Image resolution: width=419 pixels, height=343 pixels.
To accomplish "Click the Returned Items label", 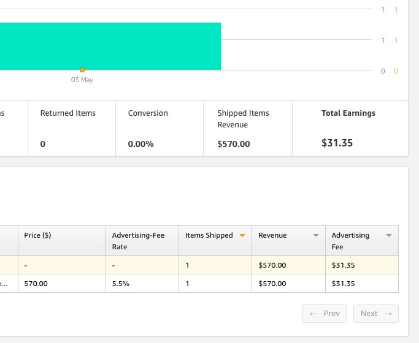I will point(68,113).
